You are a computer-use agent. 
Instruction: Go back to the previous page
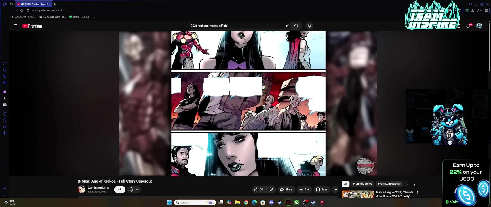12,11
